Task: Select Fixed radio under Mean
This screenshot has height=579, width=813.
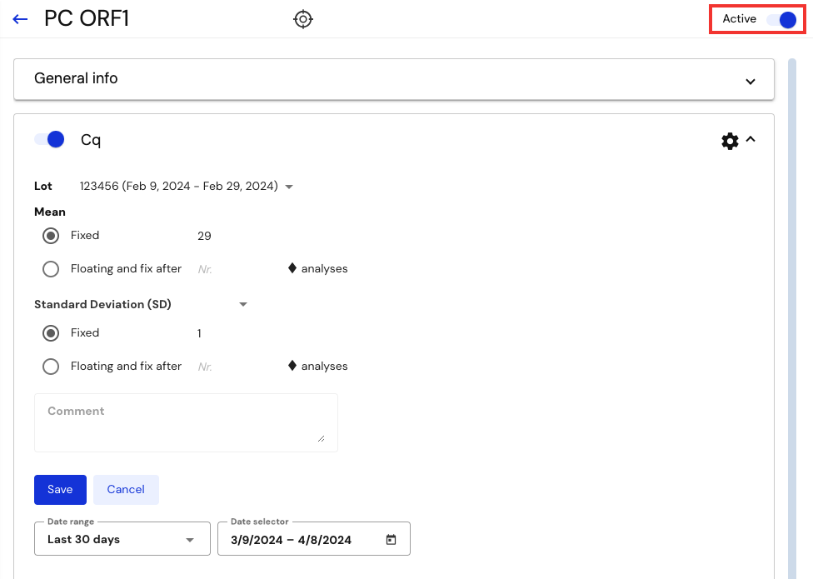Action: tap(51, 236)
